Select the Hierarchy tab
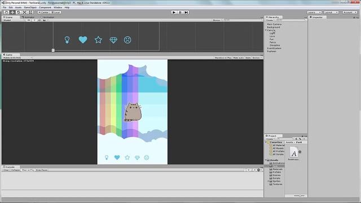 click(274, 17)
